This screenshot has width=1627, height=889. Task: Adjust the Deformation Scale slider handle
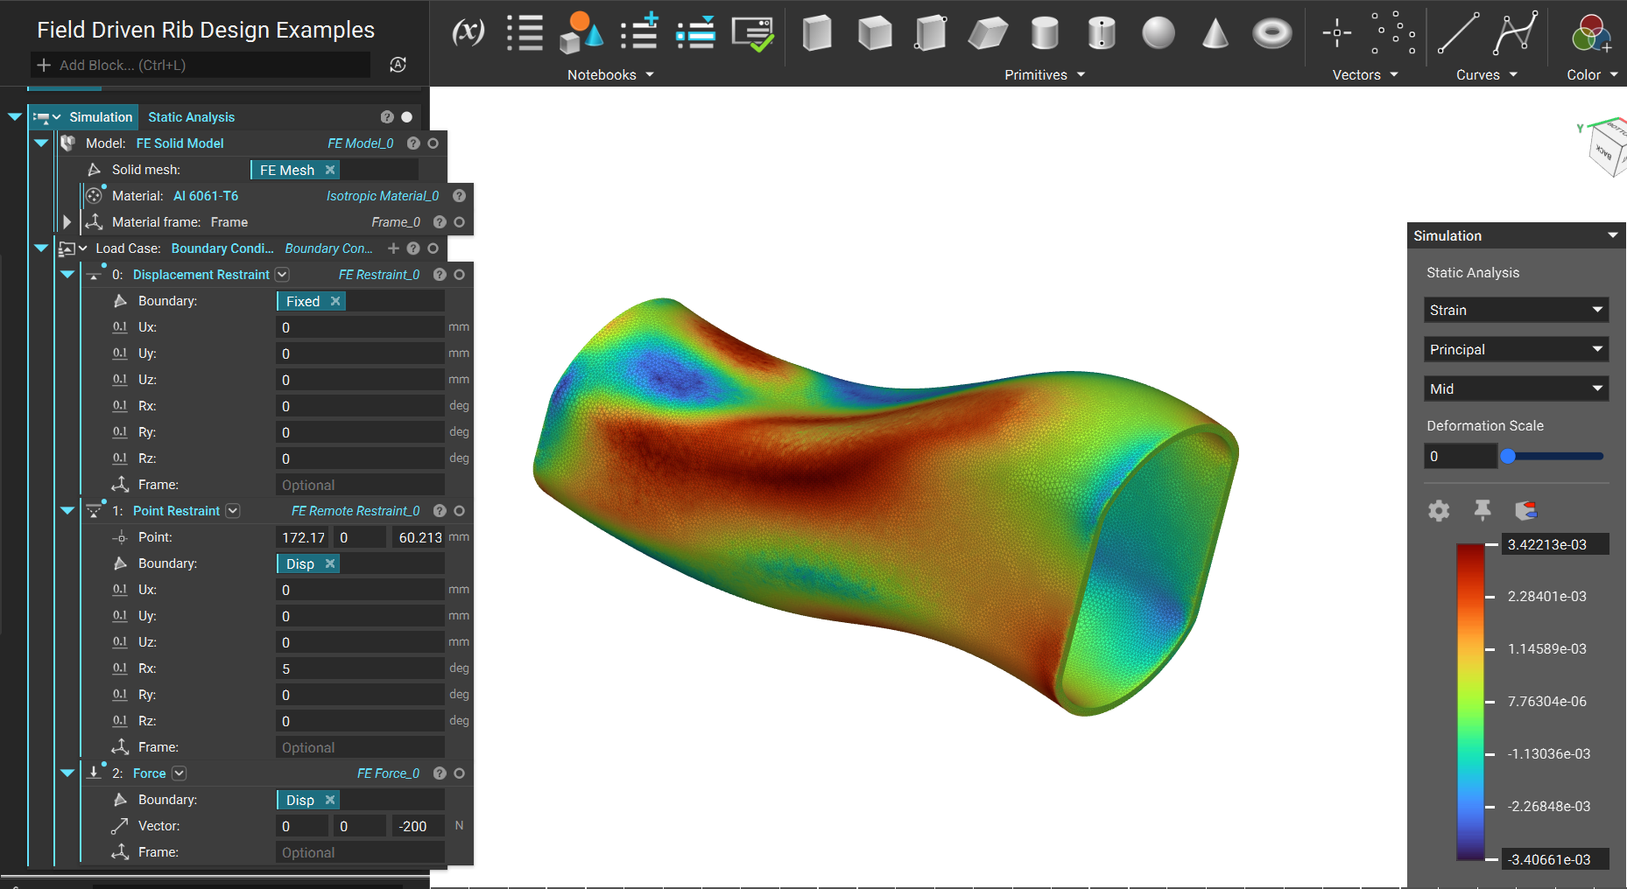click(x=1508, y=456)
